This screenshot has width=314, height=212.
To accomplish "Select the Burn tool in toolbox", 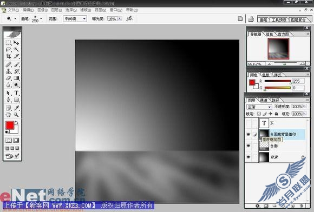I will (x=16, y=85).
